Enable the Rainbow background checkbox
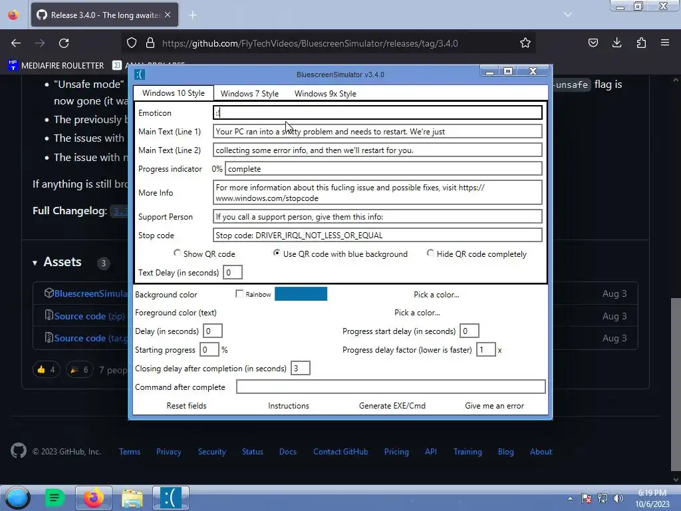This screenshot has width=681, height=511. pos(239,293)
